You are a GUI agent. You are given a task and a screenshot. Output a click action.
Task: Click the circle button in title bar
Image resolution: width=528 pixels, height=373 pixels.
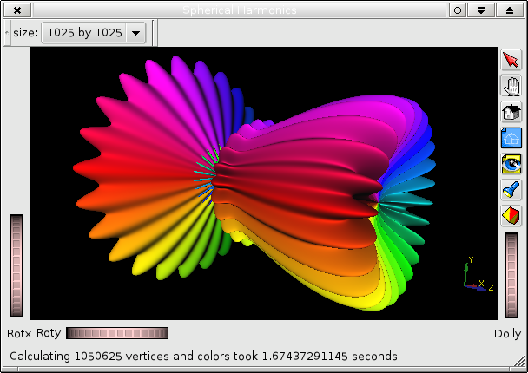[457, 10]
